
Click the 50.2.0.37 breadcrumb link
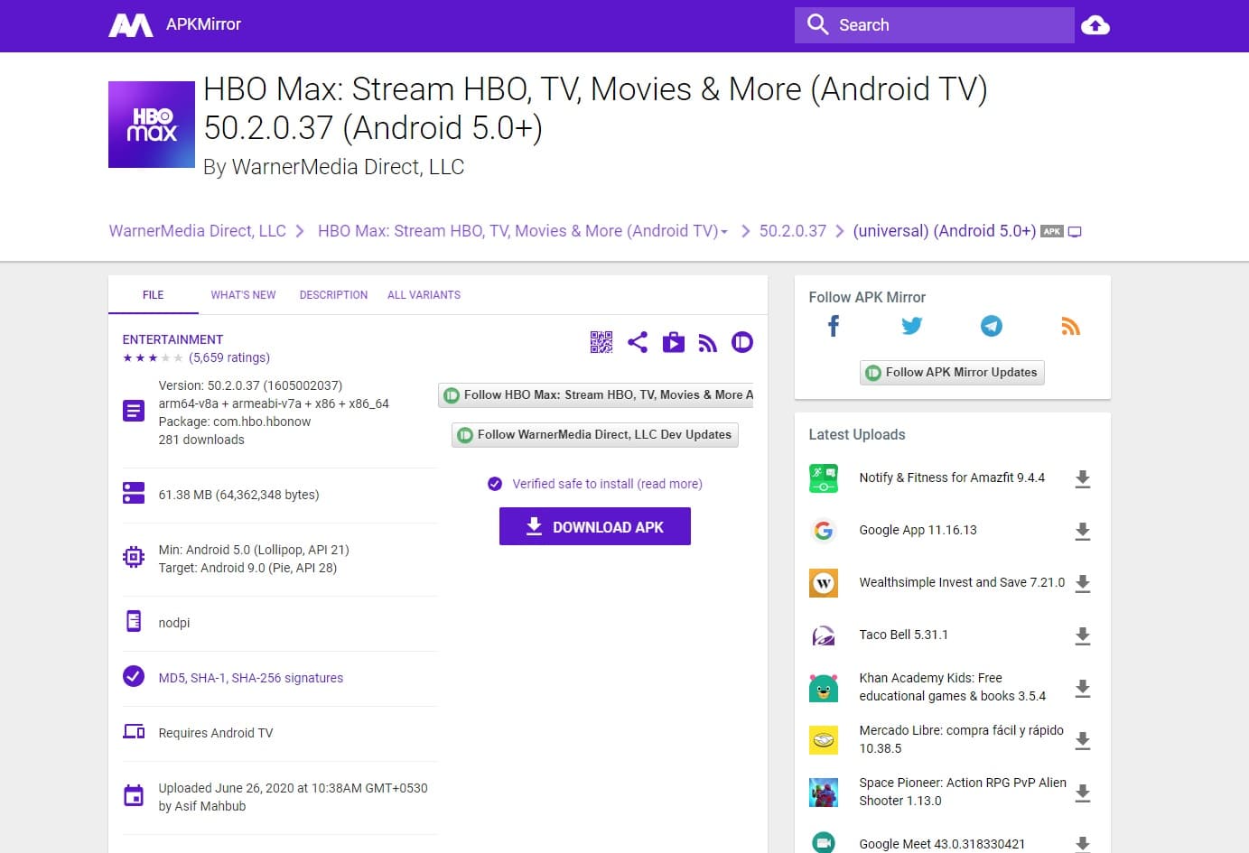(x=793, y=231)
